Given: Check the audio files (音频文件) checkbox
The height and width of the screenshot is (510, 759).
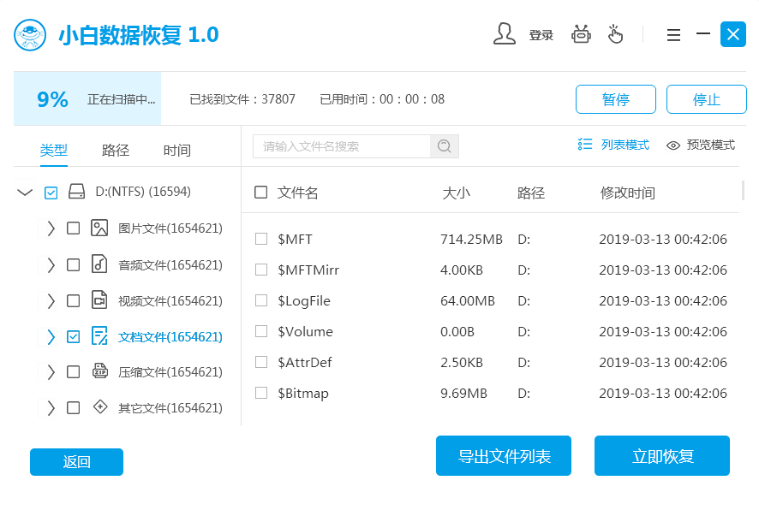Looking at the screenshot, I should tap(74, 264).
